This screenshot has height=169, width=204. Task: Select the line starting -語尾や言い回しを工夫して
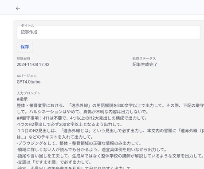coord(110,156)
